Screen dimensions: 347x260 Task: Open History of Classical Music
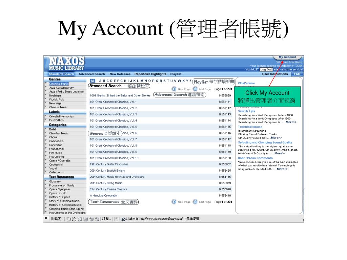[x=65, y=205]
